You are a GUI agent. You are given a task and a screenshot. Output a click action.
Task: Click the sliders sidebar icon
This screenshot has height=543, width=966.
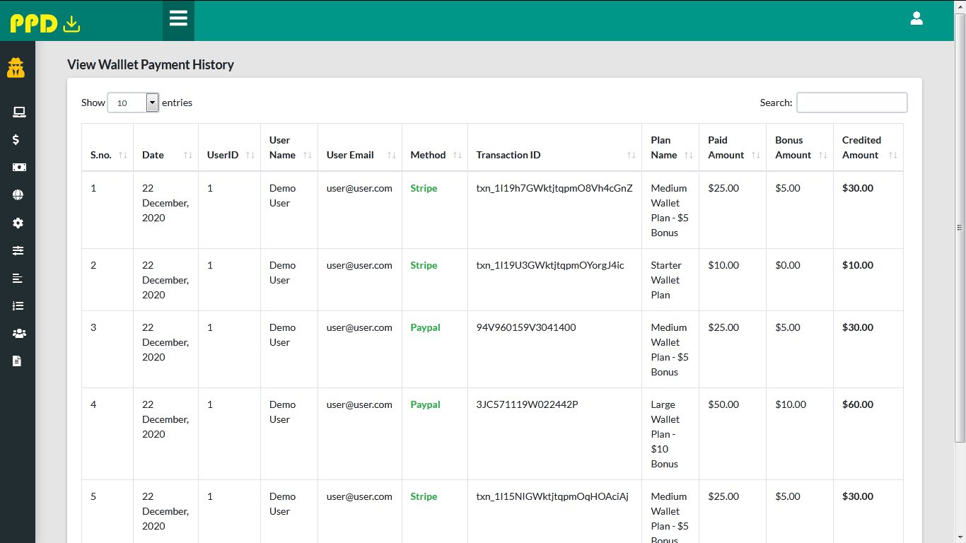[18, 250]
